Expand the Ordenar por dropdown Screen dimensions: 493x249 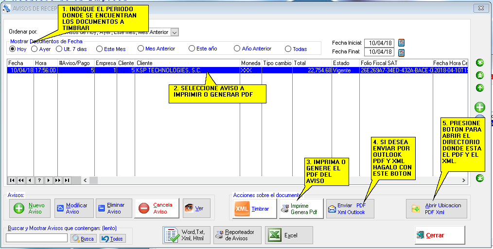point(175,32)
